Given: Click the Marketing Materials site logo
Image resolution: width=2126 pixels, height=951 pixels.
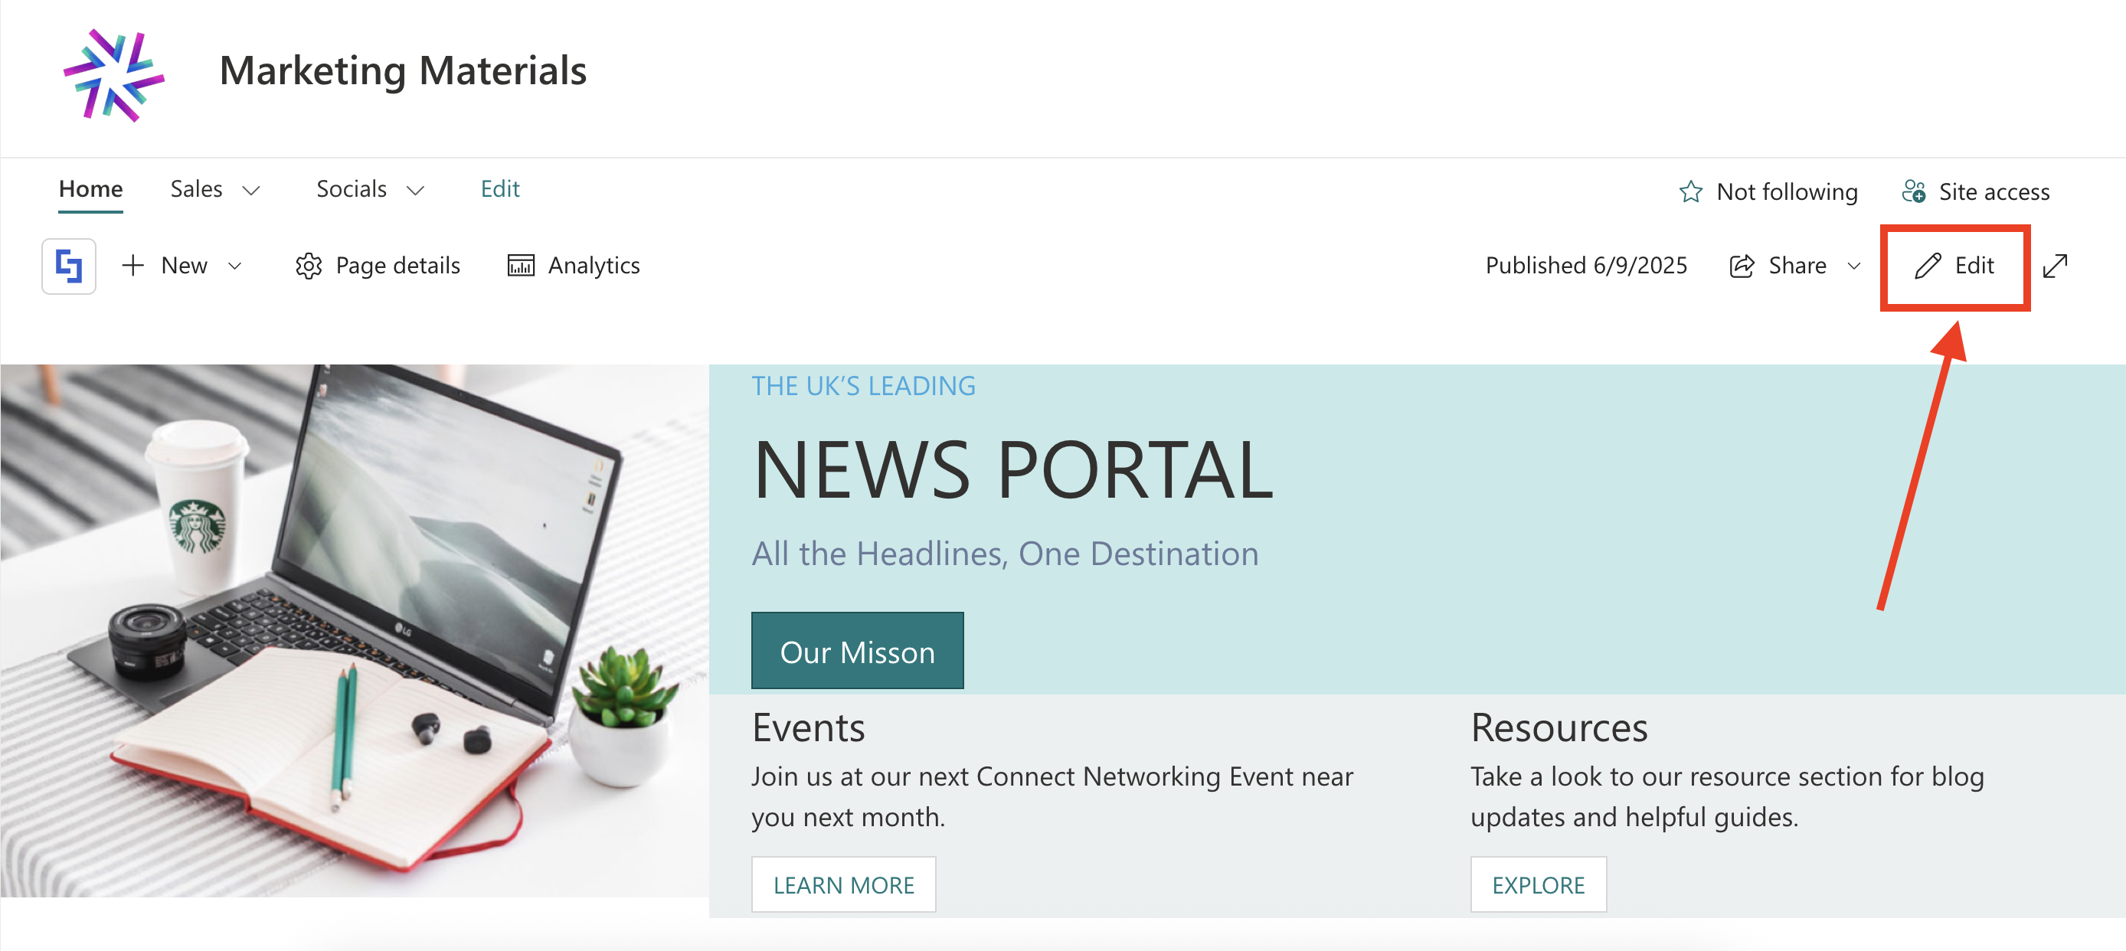Looking at the screenshot, I should (x=114, y=75).
